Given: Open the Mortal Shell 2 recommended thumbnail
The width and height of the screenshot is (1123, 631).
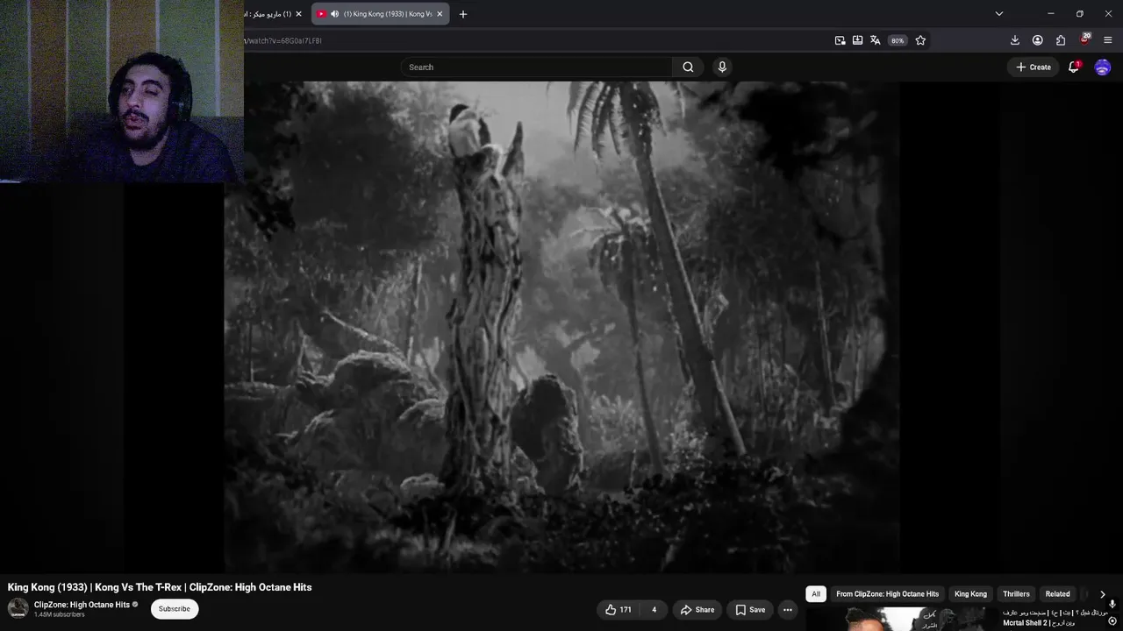Looking at the screenshot, I should 902,619.
